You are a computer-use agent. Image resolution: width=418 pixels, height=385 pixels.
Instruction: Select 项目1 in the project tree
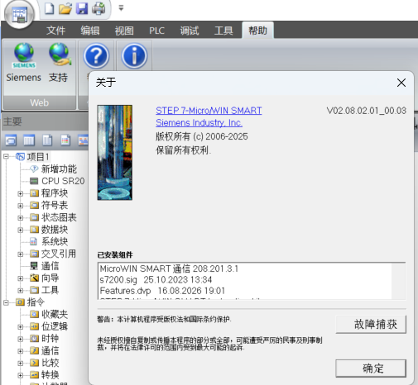point(38,157)
